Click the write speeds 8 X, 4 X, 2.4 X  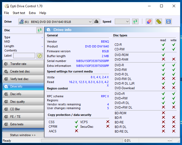tap(100, 77)
